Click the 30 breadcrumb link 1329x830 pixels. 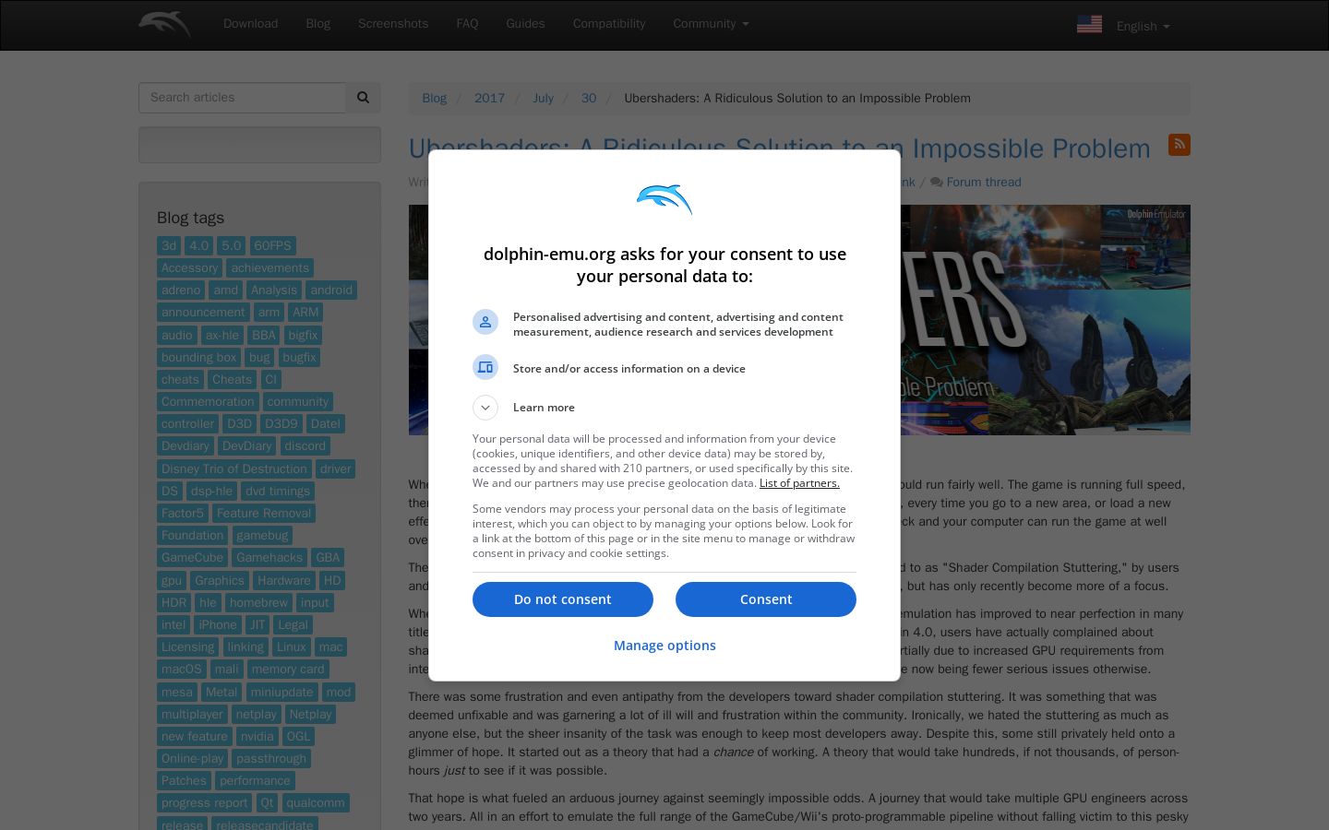589,99
